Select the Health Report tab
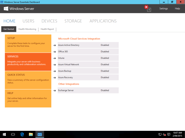This screenshot has width=185, height=138. 47,29
